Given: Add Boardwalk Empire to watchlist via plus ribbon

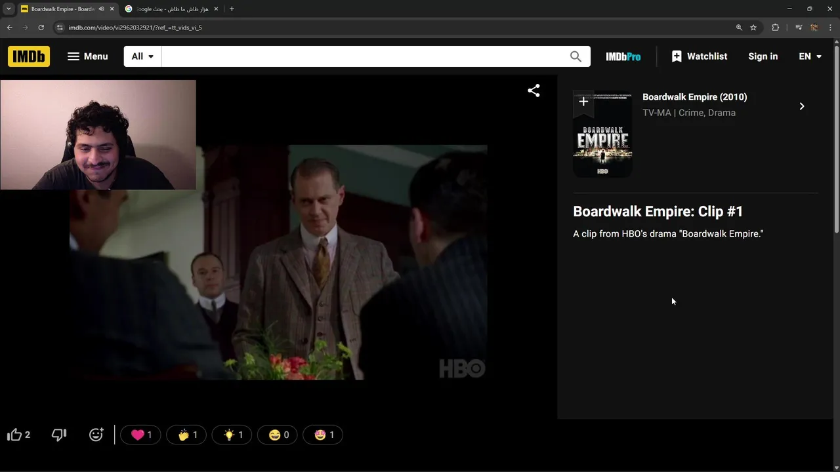Looking at the screenshot, I should click(583, 102).
